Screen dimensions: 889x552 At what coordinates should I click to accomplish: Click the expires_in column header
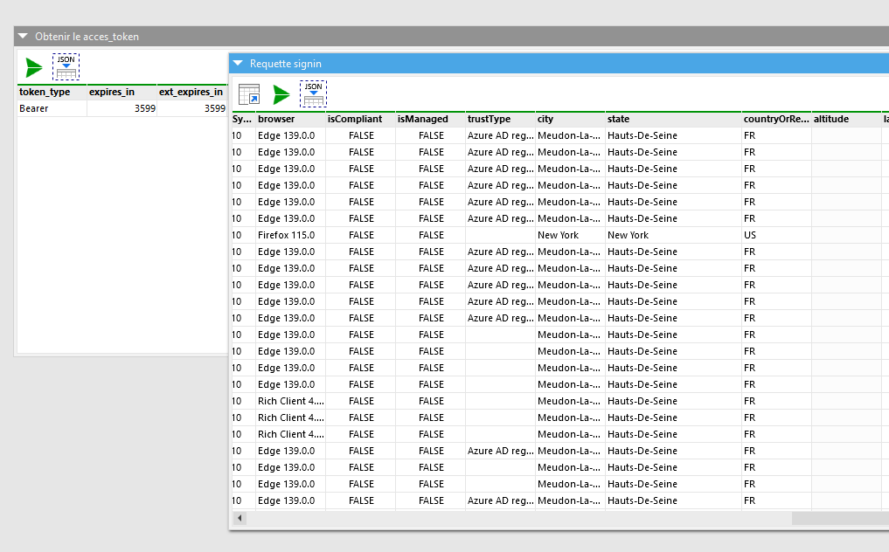tap(122, 92)
